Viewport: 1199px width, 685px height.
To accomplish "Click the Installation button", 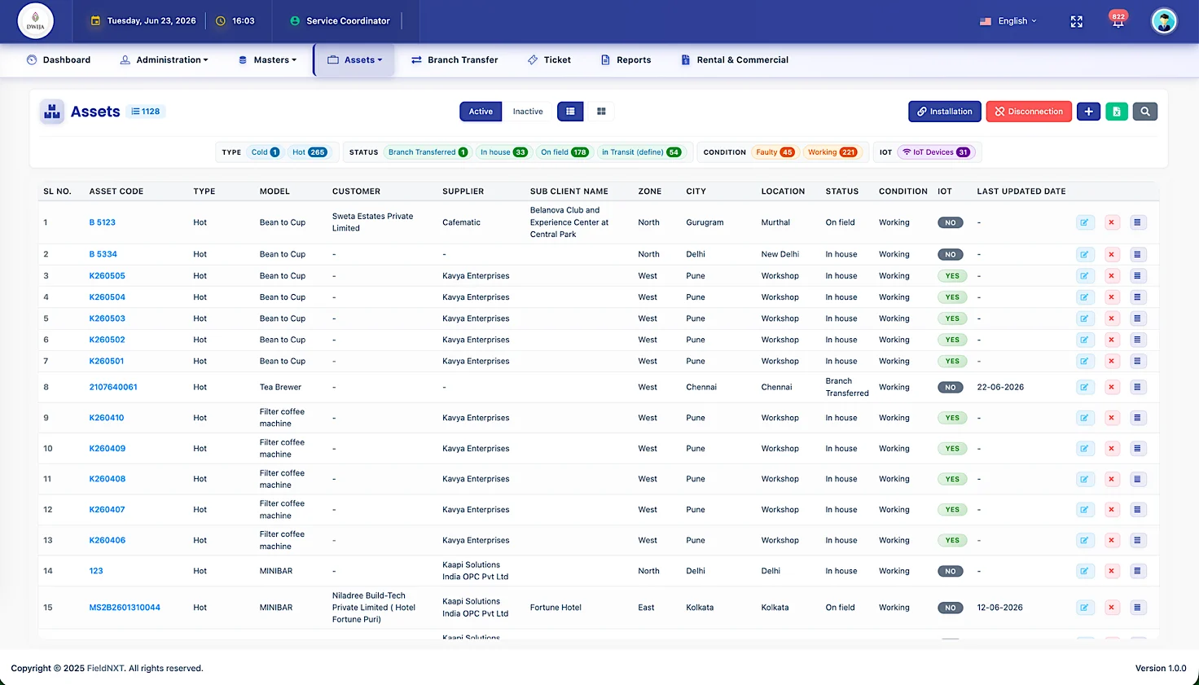I will 945,112.
